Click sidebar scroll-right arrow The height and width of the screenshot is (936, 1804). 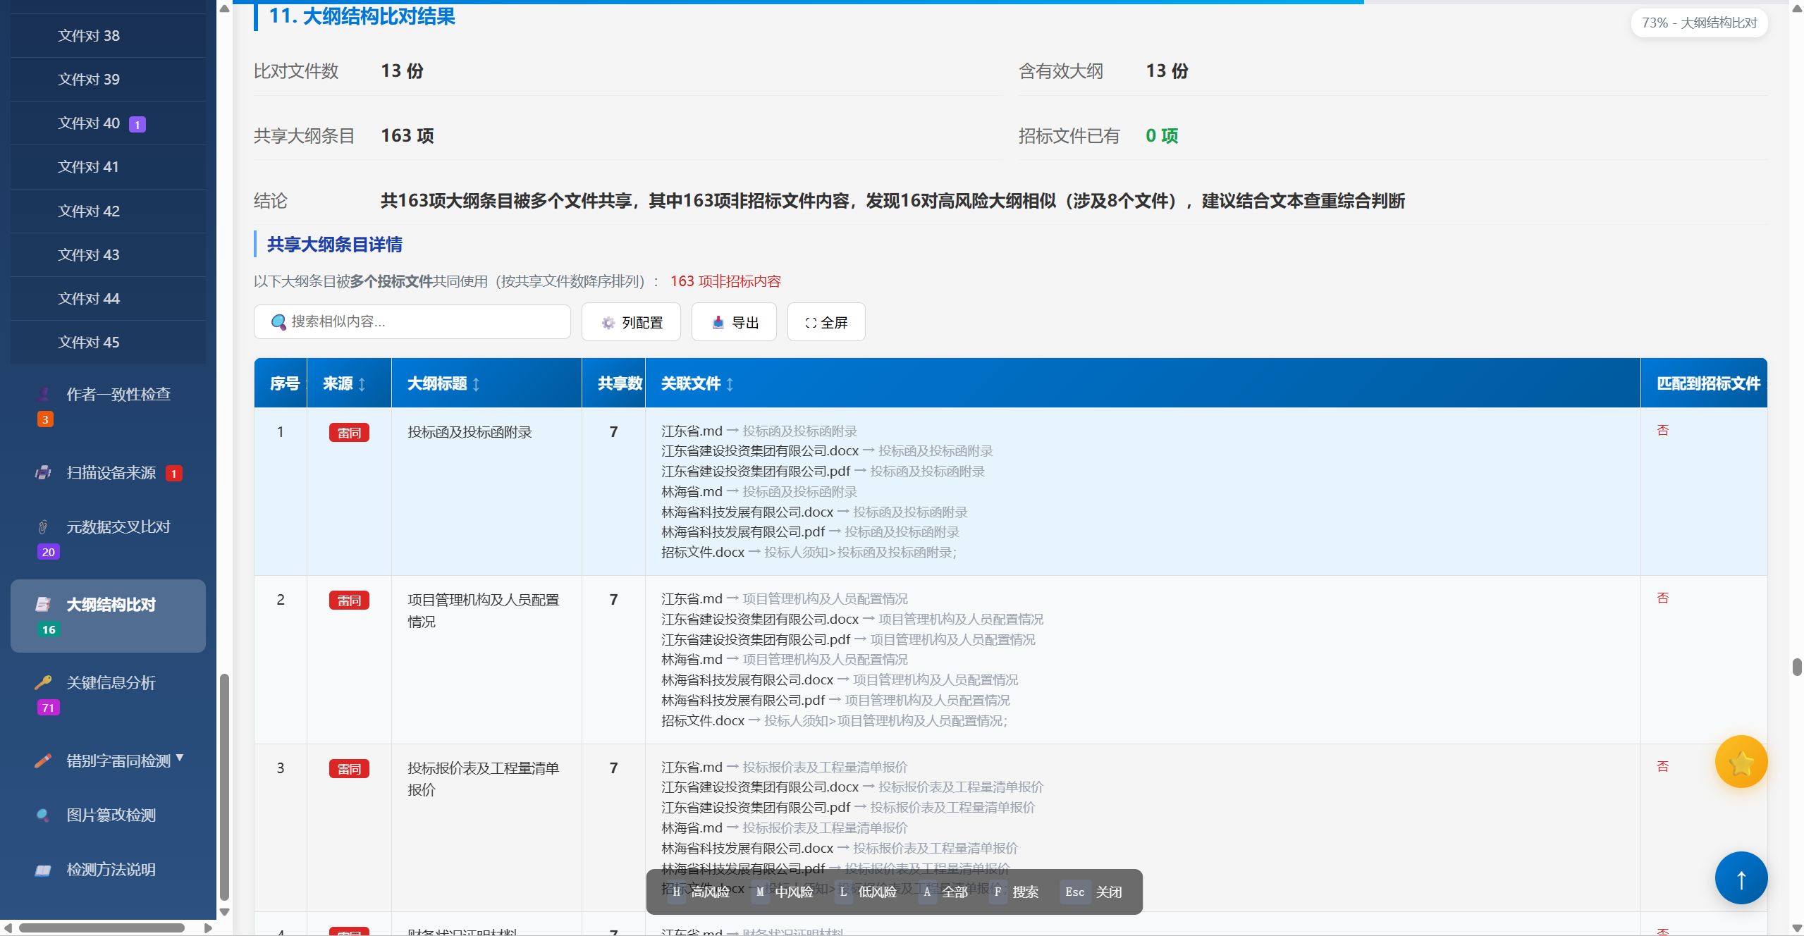coord(208,928)
